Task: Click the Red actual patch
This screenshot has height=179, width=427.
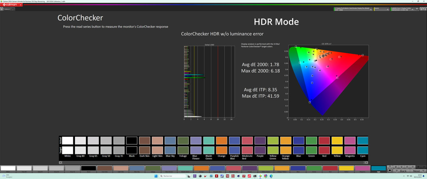Action: (324, 141)
